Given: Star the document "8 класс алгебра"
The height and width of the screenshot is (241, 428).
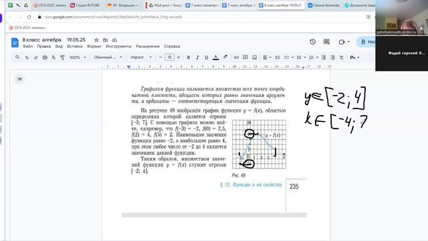Looking at the screenshot, I should pyautogui.click(x=96, y=40).
